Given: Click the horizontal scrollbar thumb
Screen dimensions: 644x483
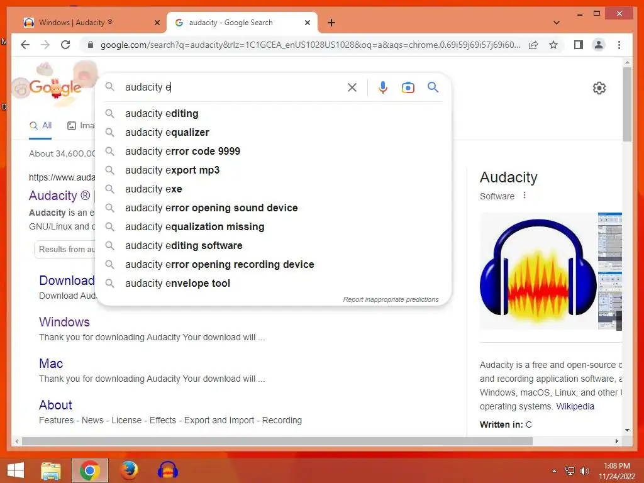Looking at the screenshot, I should pyautogui.click(x=277, y=441).
